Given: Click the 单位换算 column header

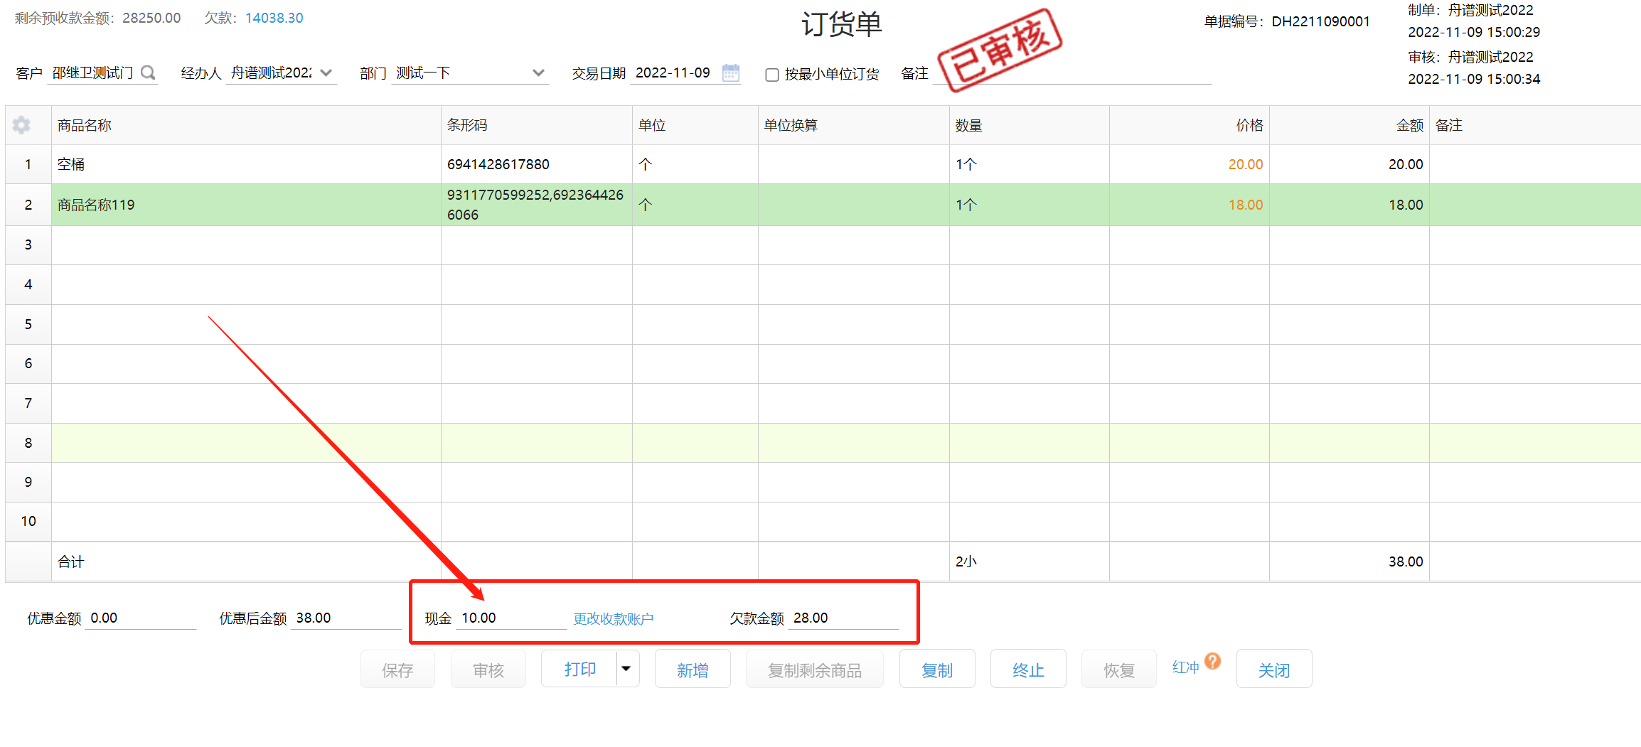Looking at the screenshot, I should 854,125.
